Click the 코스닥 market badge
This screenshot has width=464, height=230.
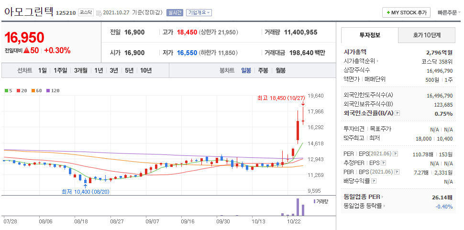tap(86, 13)
